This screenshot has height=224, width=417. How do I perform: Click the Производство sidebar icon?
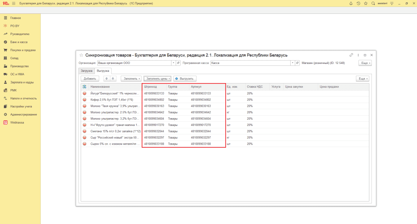pos(5,66)
